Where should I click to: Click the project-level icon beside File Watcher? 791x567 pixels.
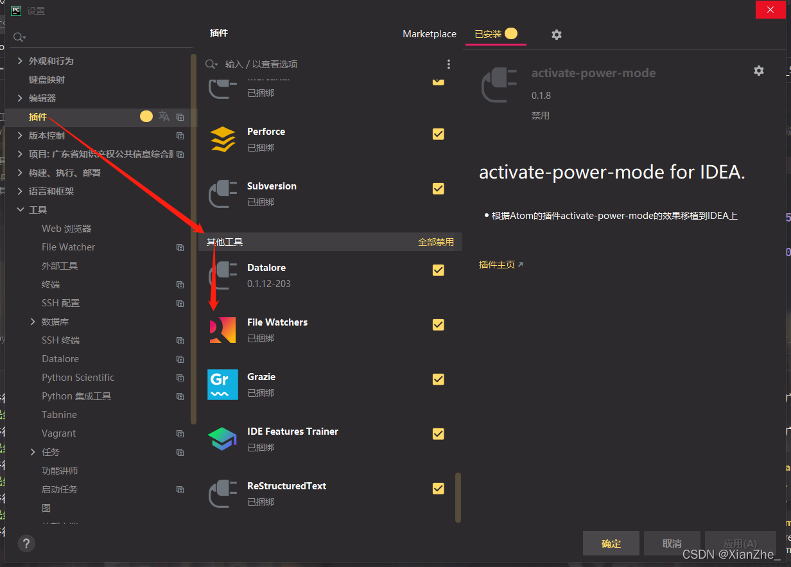coord(180,247)
